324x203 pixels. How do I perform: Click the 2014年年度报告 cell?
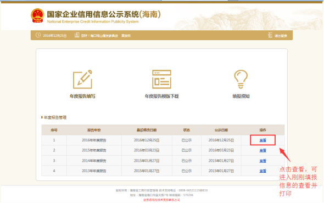(94, 161)
